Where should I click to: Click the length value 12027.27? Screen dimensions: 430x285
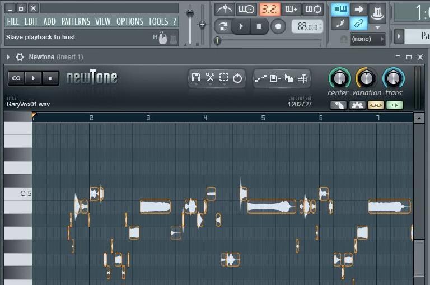point(300,105)
